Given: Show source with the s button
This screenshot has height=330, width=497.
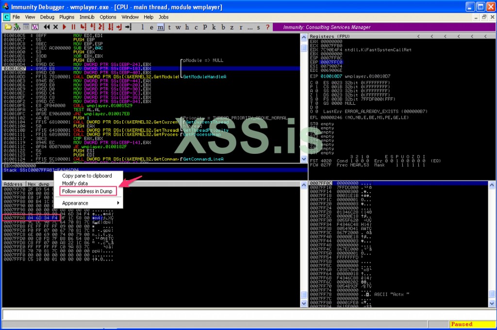Looking at the screenshot, I should [x=259, y=27].
